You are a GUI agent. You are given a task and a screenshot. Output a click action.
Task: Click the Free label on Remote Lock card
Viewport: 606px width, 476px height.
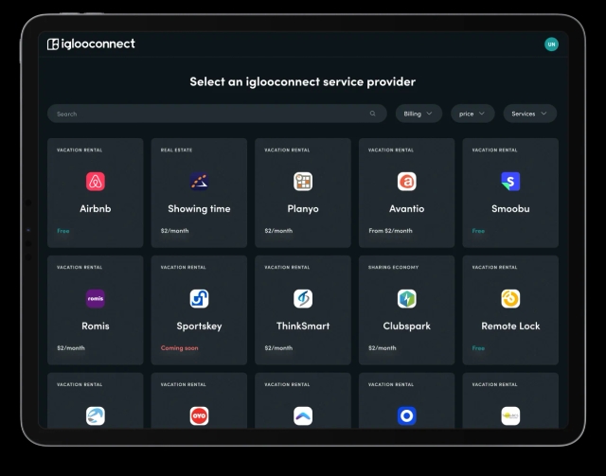tap(478, 347)
